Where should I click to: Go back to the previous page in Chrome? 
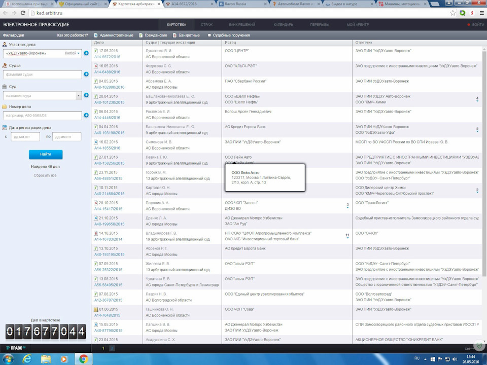(x=5, y=13)
